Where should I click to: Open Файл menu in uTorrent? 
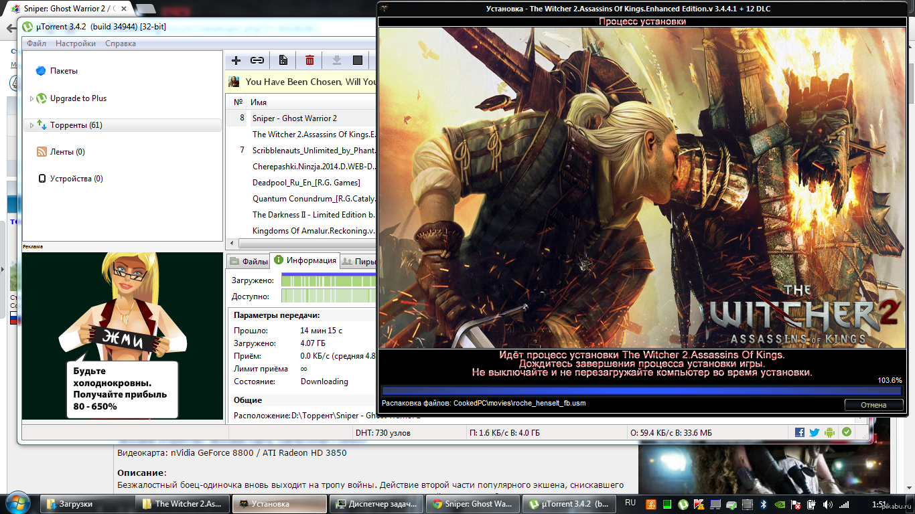36,44
